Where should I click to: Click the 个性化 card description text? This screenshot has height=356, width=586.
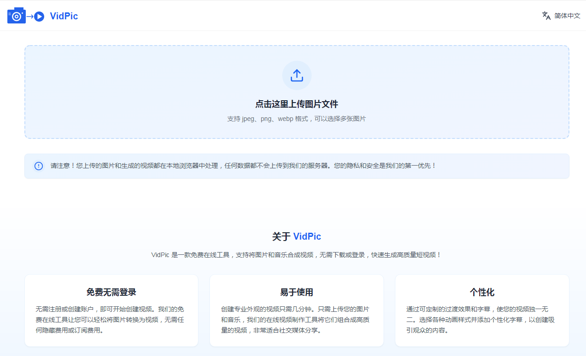482,319
